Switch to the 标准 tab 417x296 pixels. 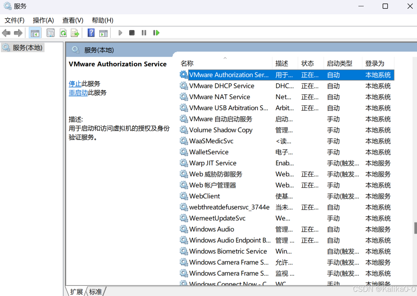[96, 292]
